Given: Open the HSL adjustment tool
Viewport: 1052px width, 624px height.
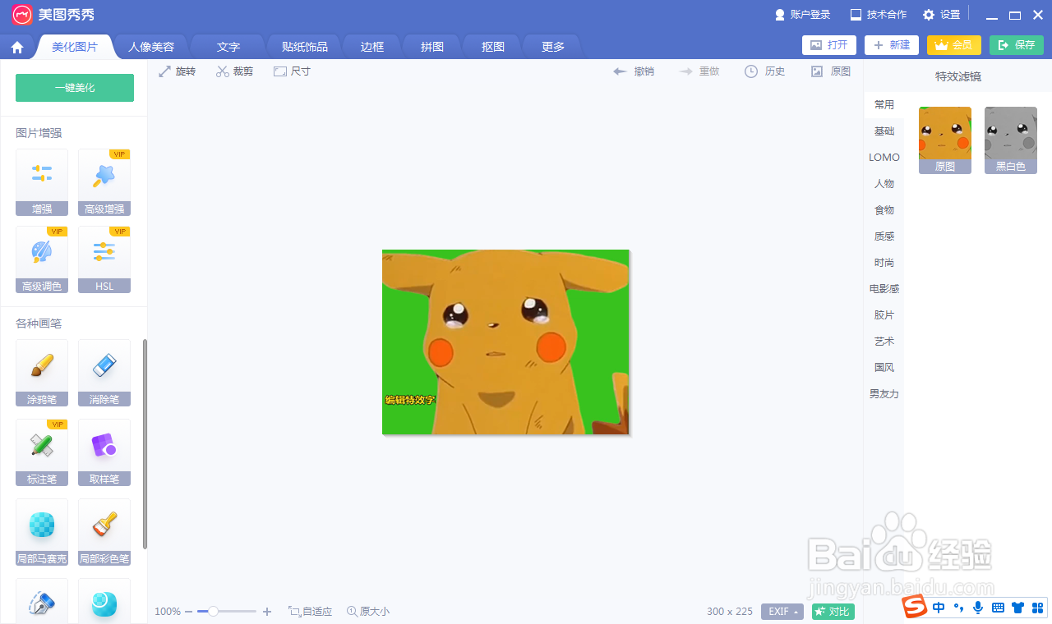Looking at the screenshot, I should pyautogui.click(x=104, y=259).
